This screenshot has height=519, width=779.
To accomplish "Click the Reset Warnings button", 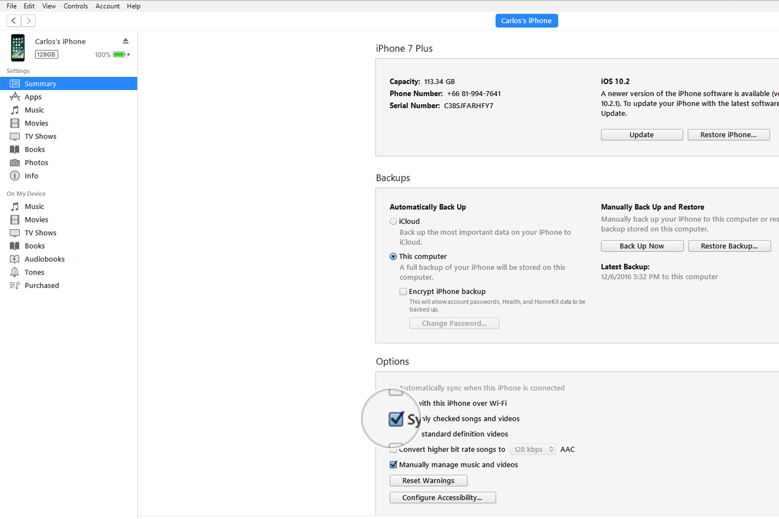I will (428, 480).
